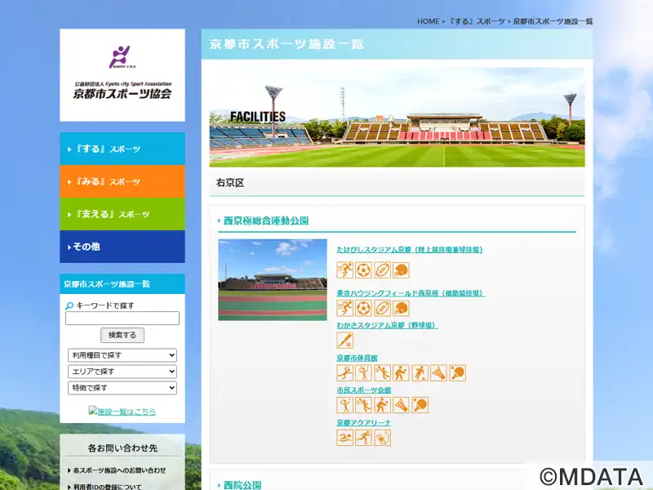
Task: Click the swimming icon under 京都アクアリーナ
Action: [344, 438]
